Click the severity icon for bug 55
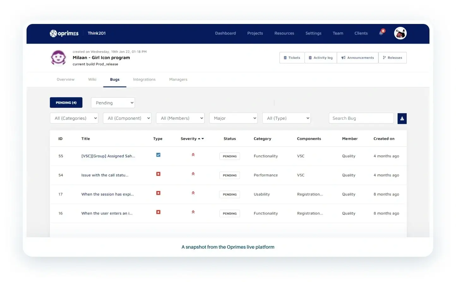This screenshot has width=456, height=282. point(193,155)
